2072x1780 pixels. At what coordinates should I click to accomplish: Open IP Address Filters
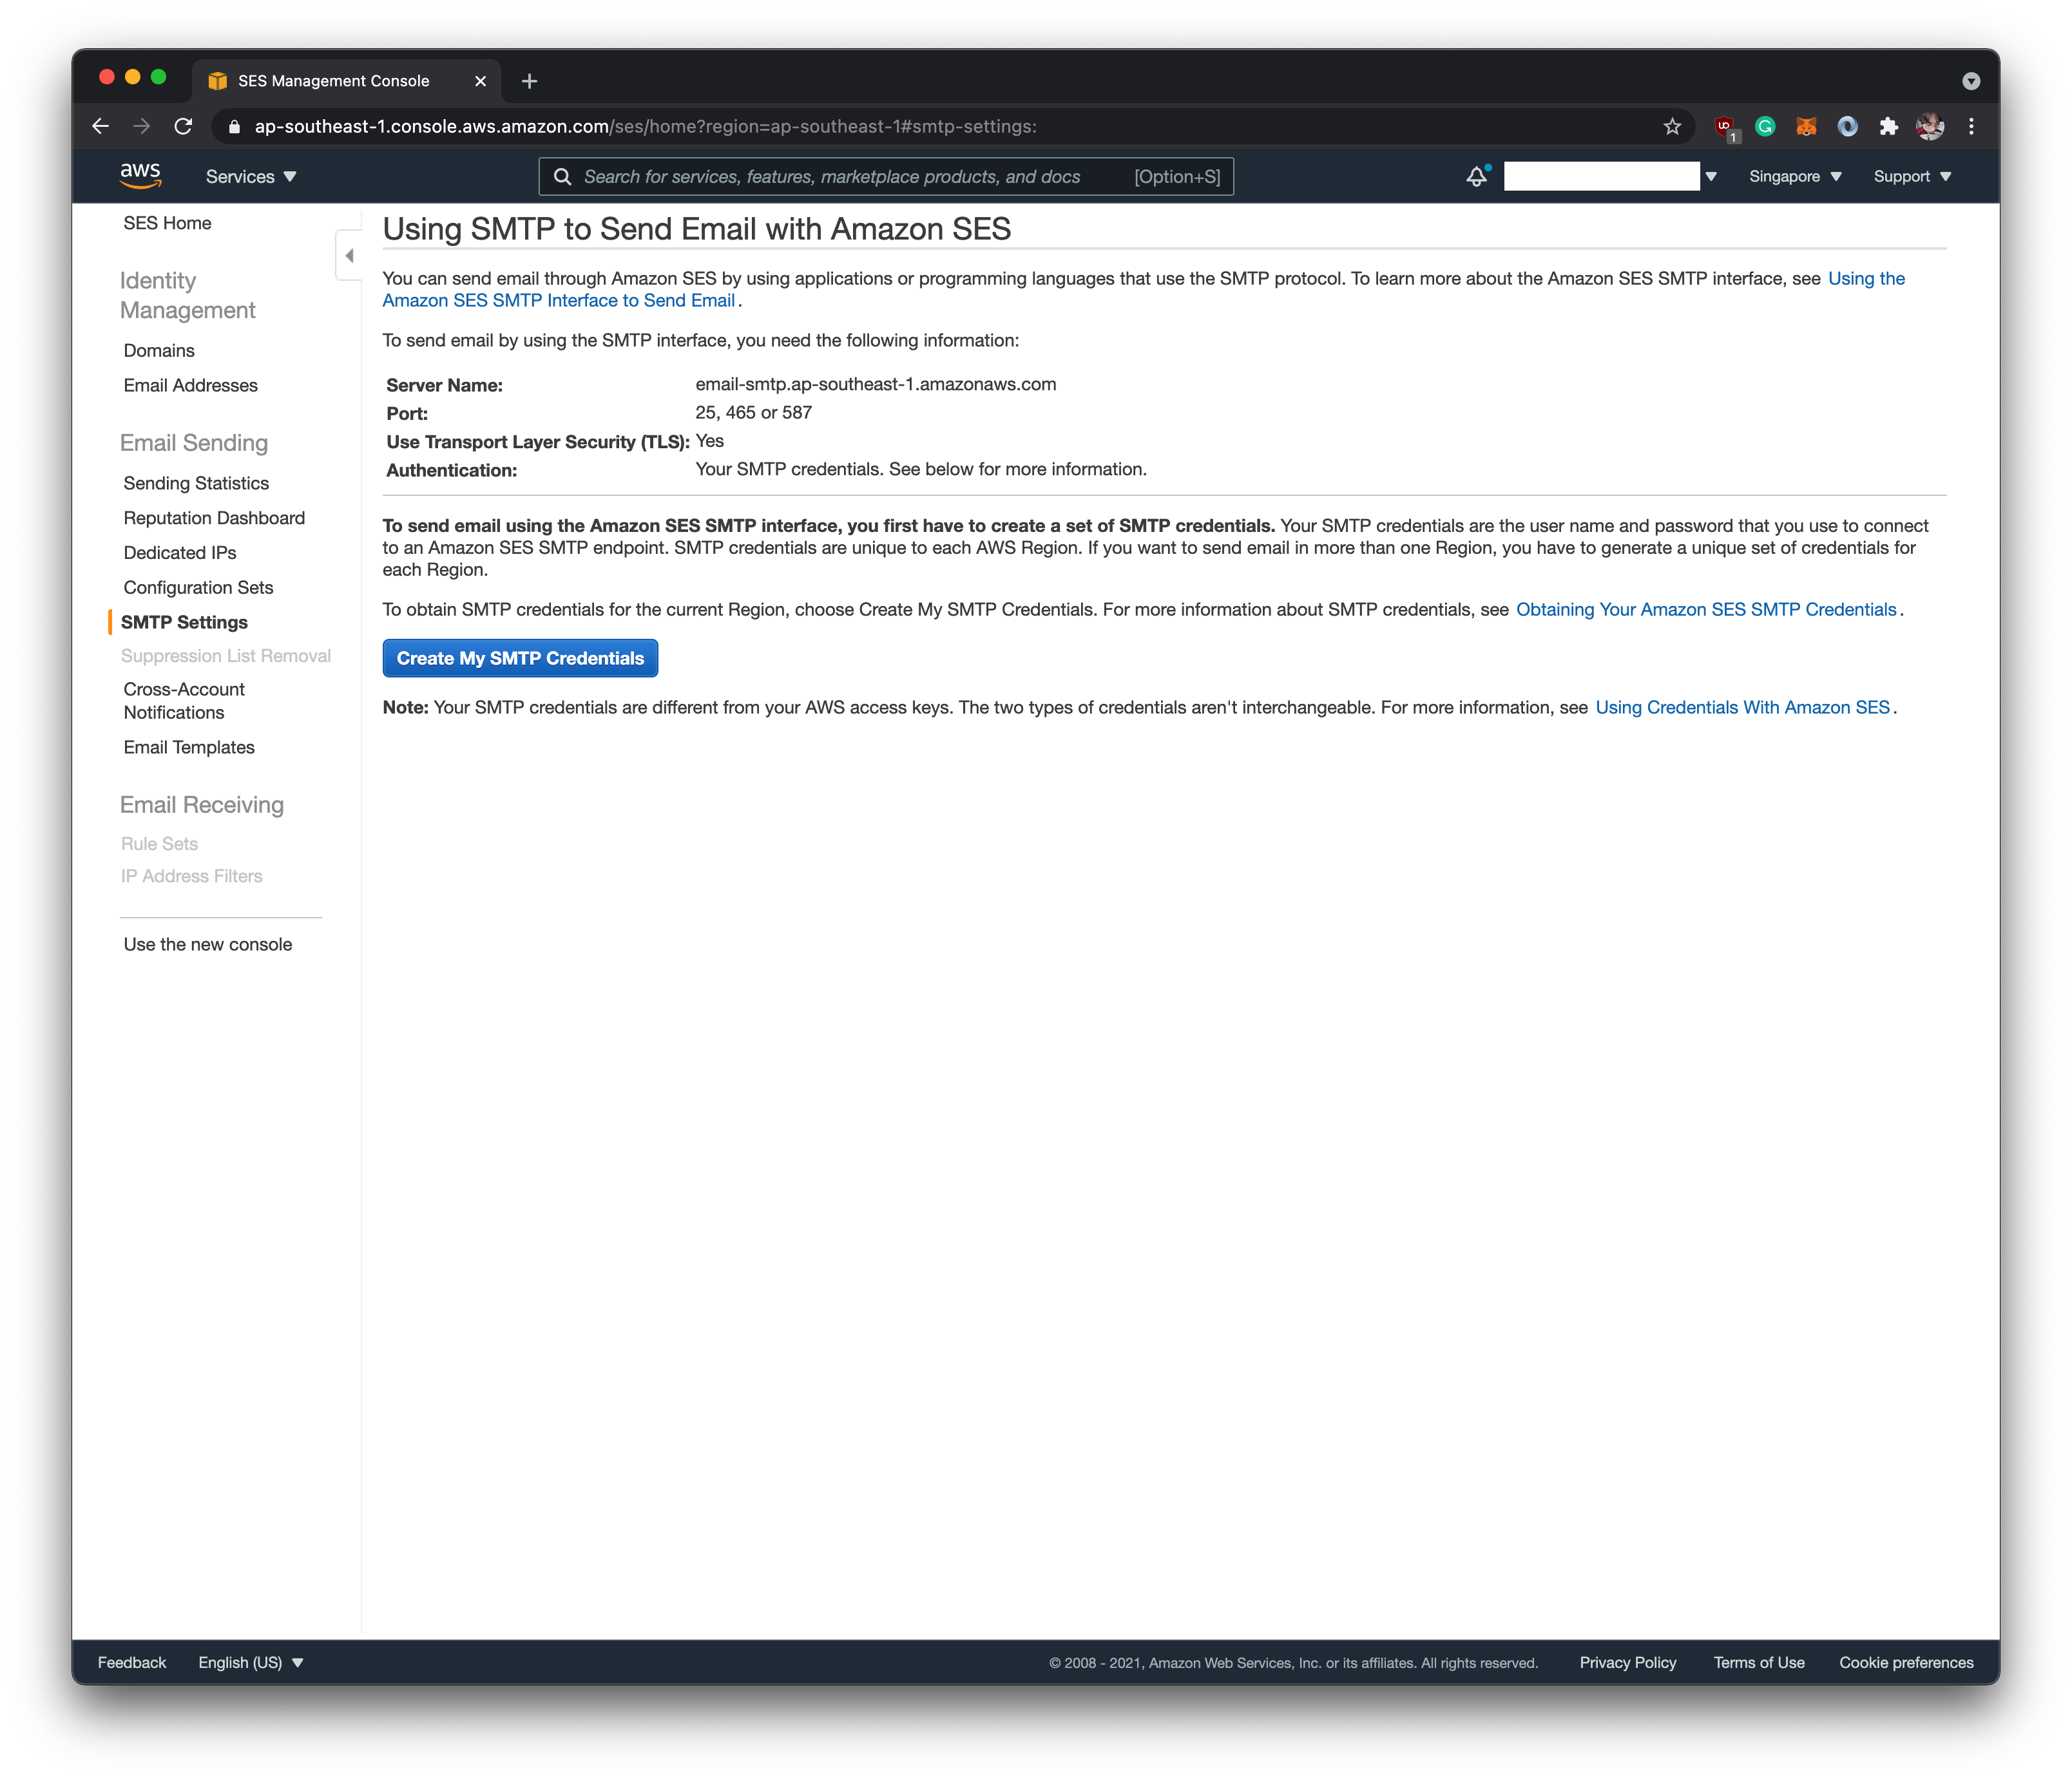(191, 876)
